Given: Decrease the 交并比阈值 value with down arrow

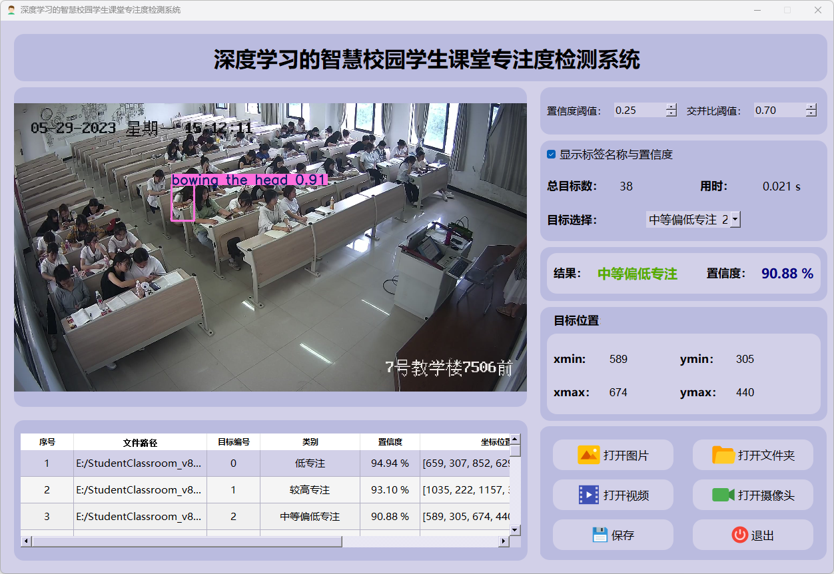Looking at the screenshot, I should 811,113.
